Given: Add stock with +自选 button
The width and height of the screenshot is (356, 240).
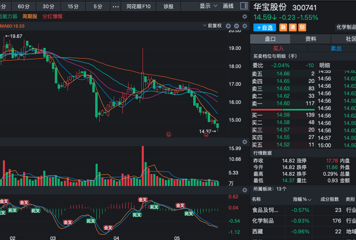Looking at the screenshot, I should 265,28.
